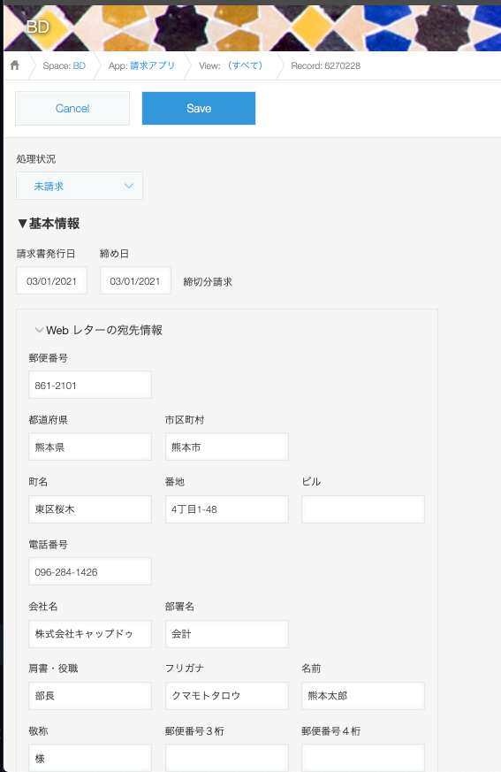Focus the empty ビル field

tap(363, 509)
